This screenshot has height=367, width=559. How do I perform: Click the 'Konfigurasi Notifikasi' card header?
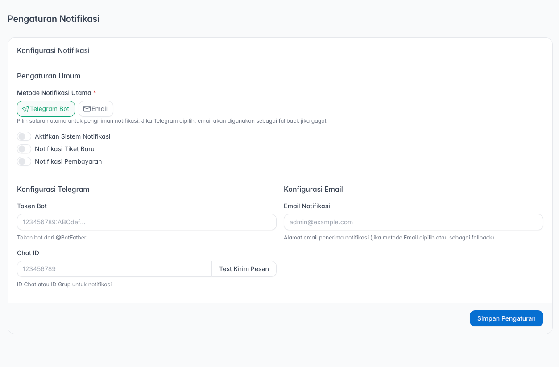tap(53, 50)
